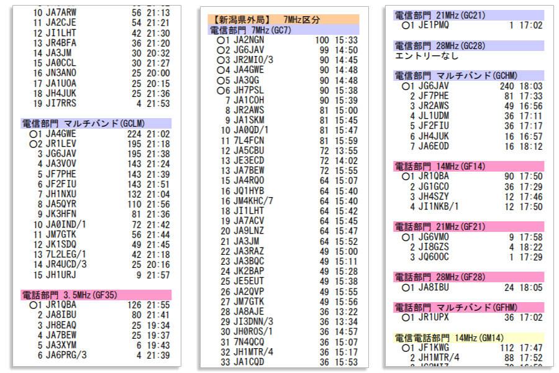The width and height of the screenshot is (559, 373).
Task: Click the 電信部門 マルチバンド(GCLM) header
Action: pos(96,124)
